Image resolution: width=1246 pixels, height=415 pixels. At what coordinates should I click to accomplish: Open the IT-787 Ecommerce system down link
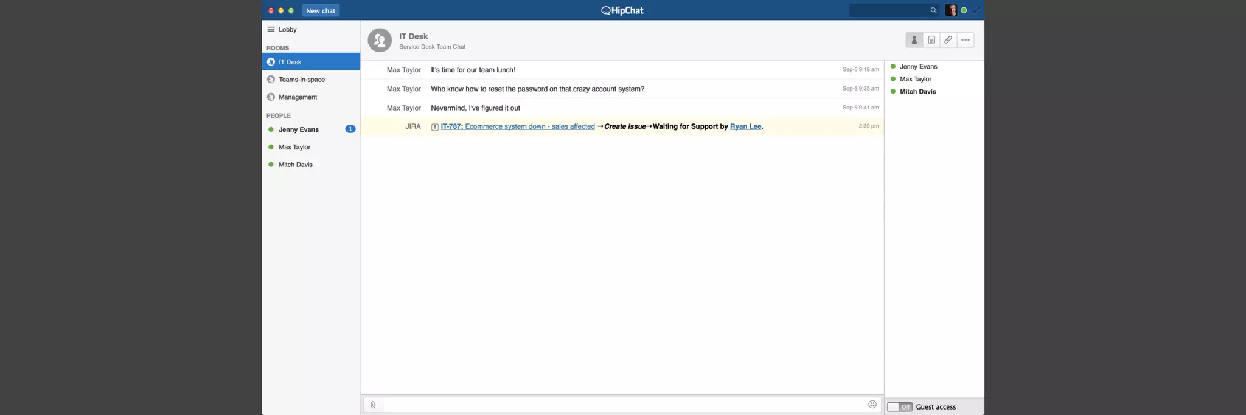coord(518,126)
